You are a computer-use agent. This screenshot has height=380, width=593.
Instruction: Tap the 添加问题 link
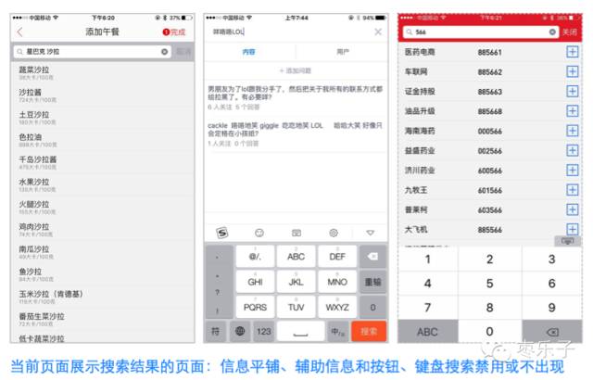(x=296, y=70)
